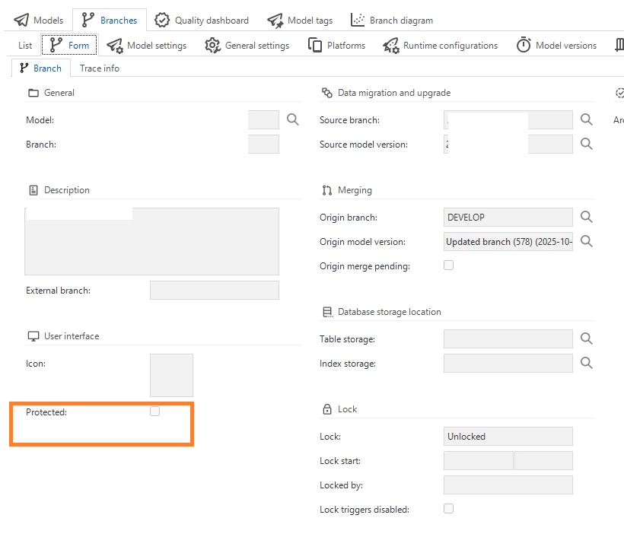Image resolution: width=624 pixels, height=553 pixels.
Task: Click the Icon image box
Action: [171, 375]
